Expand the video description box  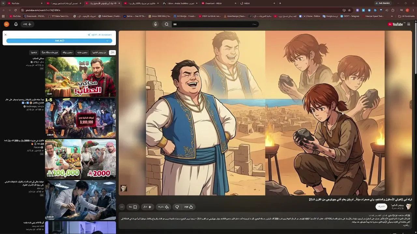point(265,220)
